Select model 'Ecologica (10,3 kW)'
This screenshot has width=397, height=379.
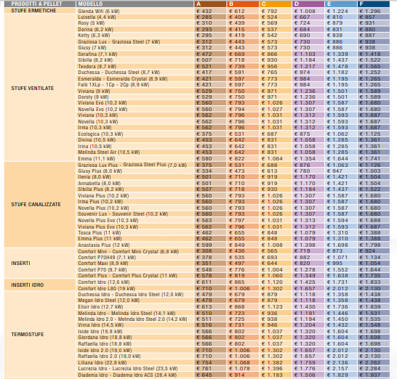[100, 134]
